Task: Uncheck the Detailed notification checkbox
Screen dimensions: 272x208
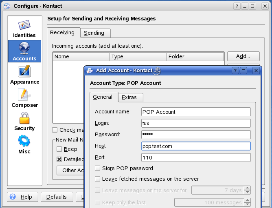Action: click(x=59, y=159)
